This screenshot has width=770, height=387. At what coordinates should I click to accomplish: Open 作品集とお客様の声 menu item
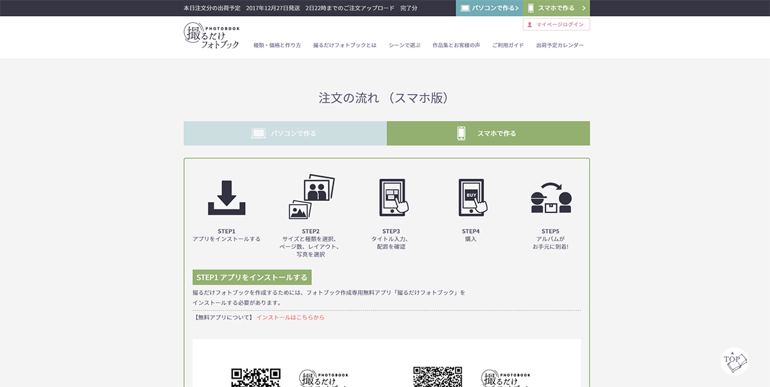point(456,46)
